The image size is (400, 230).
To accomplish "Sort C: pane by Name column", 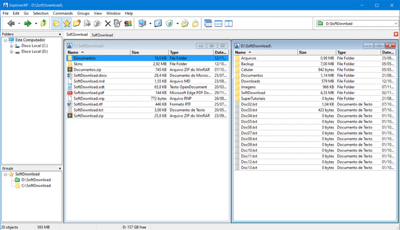I will tap(98, 52).
